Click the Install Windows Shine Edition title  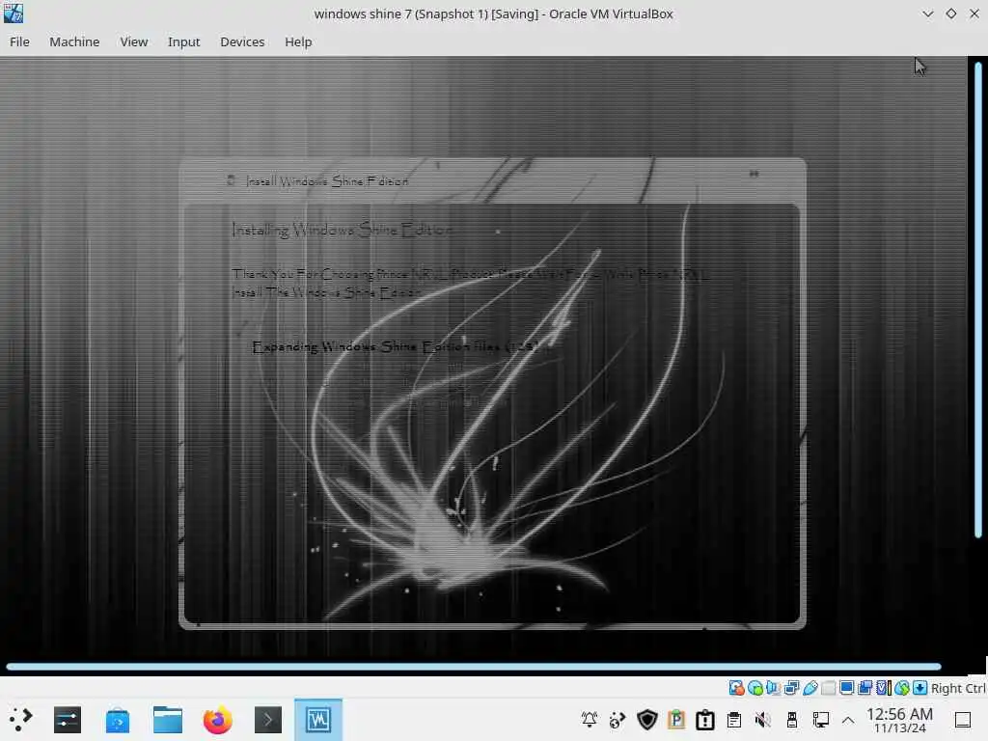point(326,181)
